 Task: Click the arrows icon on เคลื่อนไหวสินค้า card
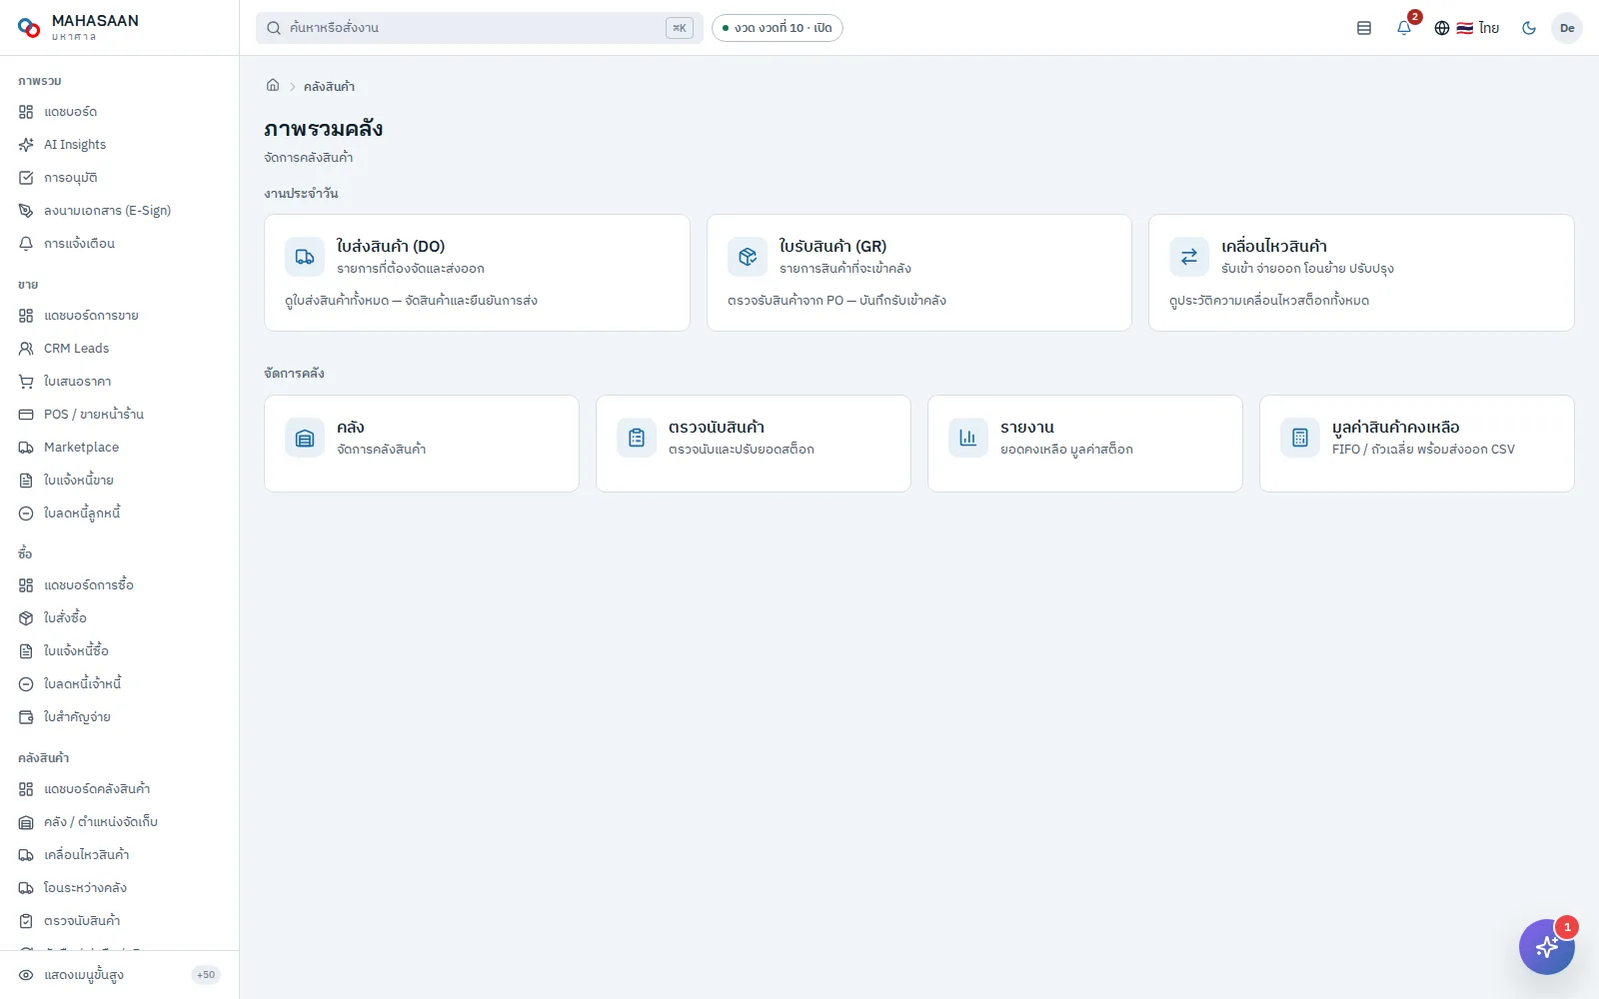[1189, 257]
